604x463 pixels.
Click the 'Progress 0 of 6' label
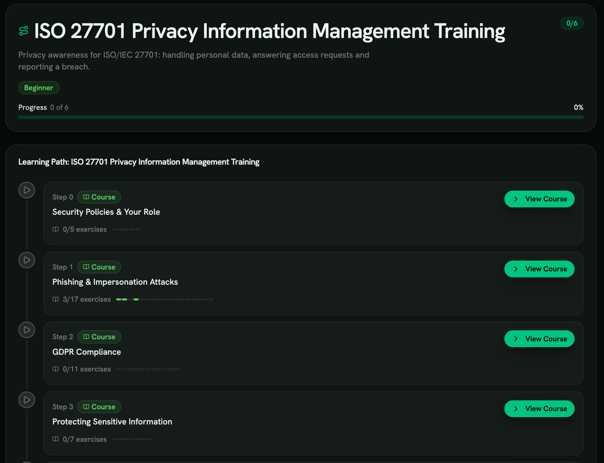(x=43, y=107)
